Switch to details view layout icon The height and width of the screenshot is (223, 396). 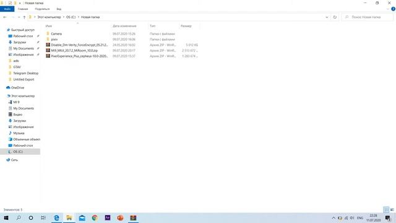(386, 209)
